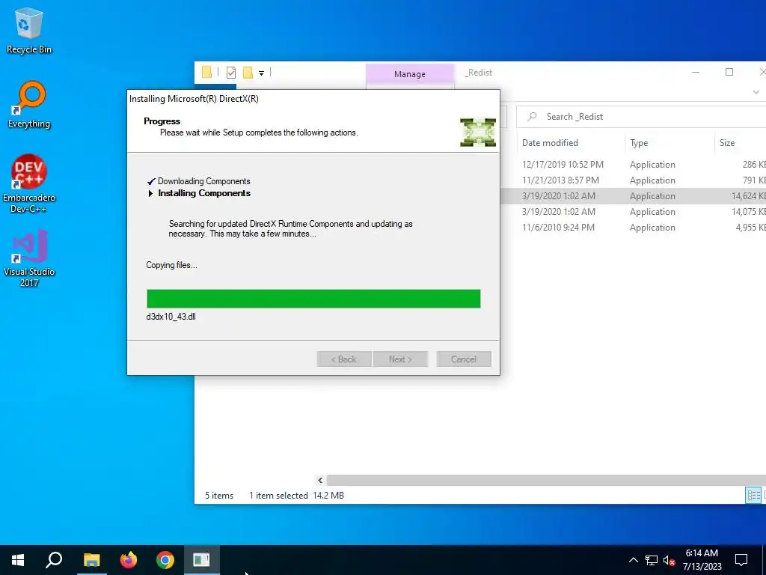Click the 1 item selected 14.2 MB status
The height and width of the screenshot is (575, 766).
[296, 496]
